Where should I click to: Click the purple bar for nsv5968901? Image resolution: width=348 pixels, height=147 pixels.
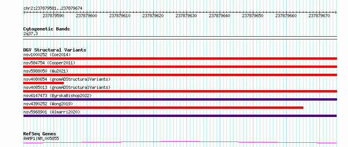[180, 116]
